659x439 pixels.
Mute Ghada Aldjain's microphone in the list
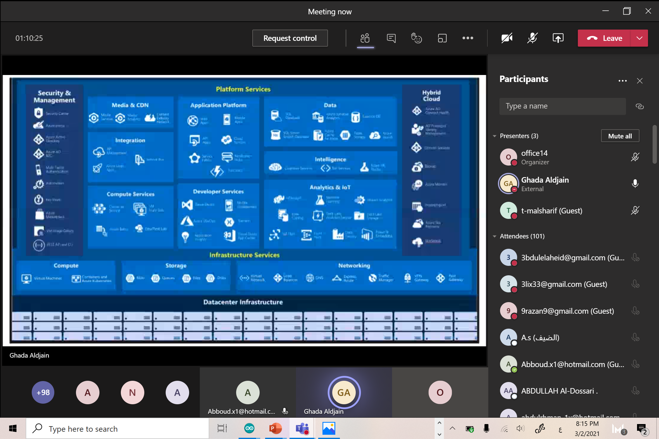tap(635, 184)
